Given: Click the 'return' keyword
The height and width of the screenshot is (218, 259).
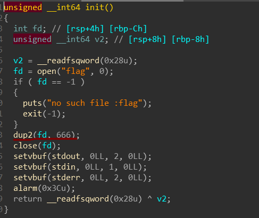Looking at the screenshot, I should click(28, 199).
